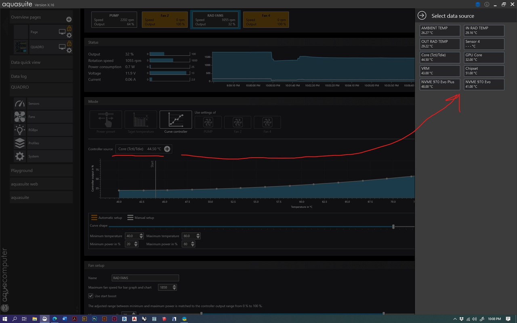Show hidden system tray icons
The width and height of the screenshot is (517, 323).
455,319
